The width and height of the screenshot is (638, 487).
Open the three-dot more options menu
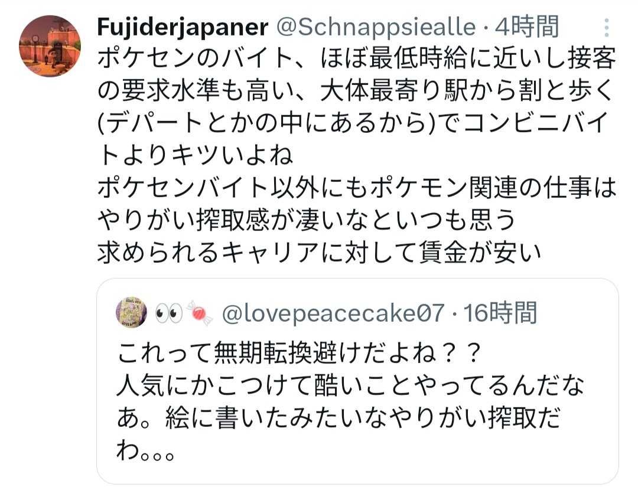606,27
